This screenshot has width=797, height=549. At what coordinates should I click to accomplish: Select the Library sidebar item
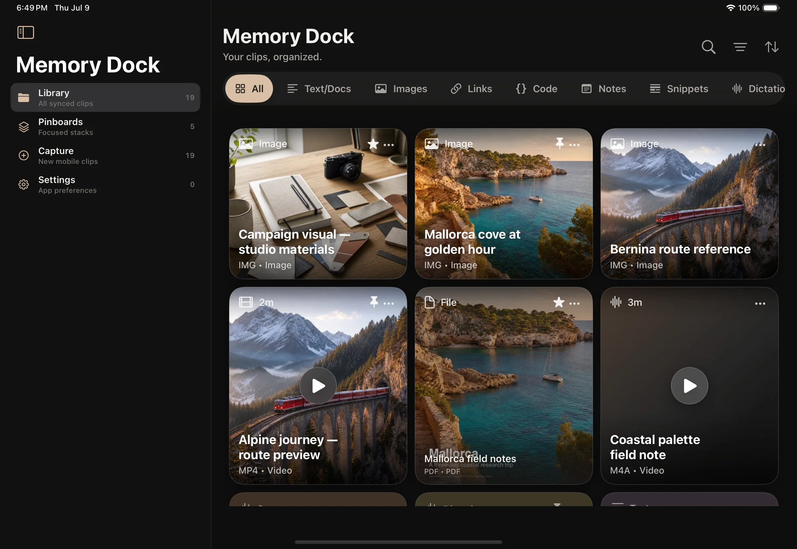tap(105, 98)
